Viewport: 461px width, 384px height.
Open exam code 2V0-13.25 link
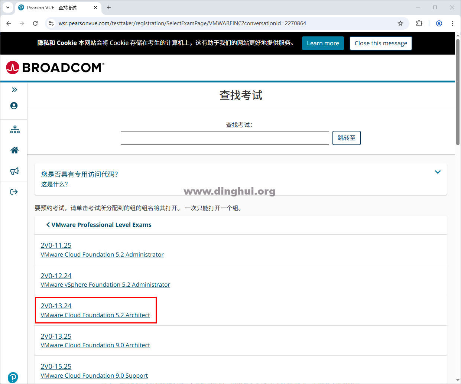coord(56,336)
